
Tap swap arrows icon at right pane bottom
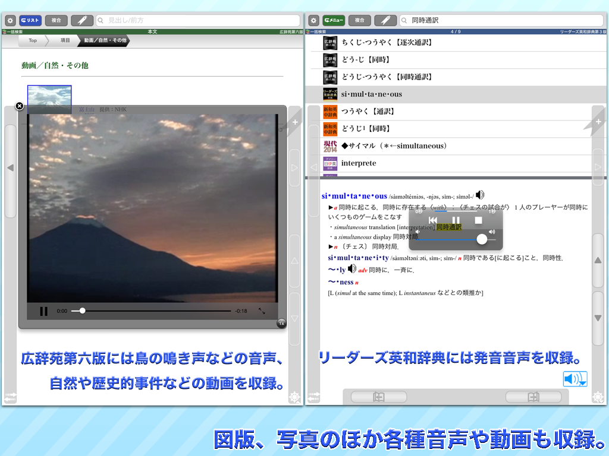coord(314,397)
